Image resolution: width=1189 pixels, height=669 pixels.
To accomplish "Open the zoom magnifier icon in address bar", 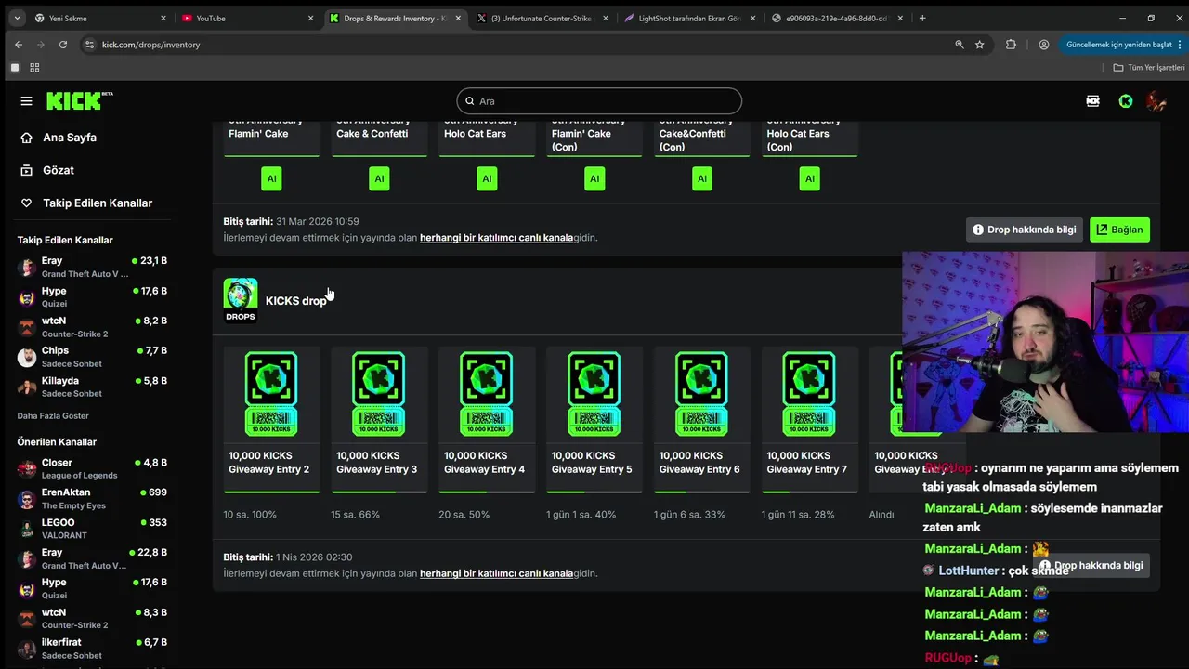I will [960, 45].
